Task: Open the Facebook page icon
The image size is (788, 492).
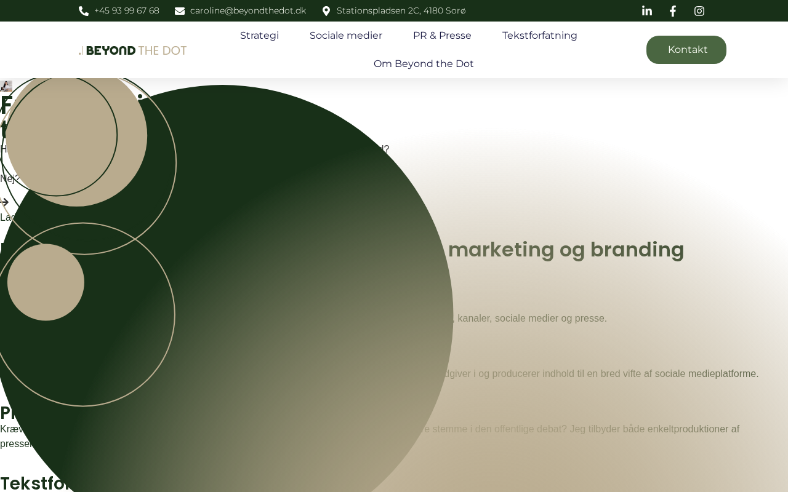Action: tap(673, 10)
